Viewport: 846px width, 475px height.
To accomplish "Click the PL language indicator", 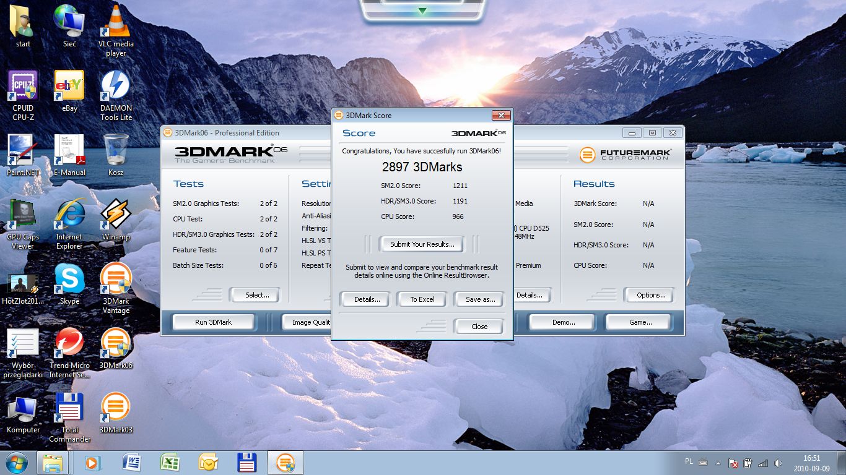I will (689, 461).
